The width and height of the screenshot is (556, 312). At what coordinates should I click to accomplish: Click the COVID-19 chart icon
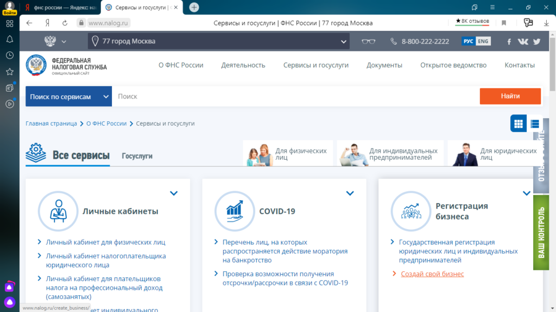click(235, 211)
